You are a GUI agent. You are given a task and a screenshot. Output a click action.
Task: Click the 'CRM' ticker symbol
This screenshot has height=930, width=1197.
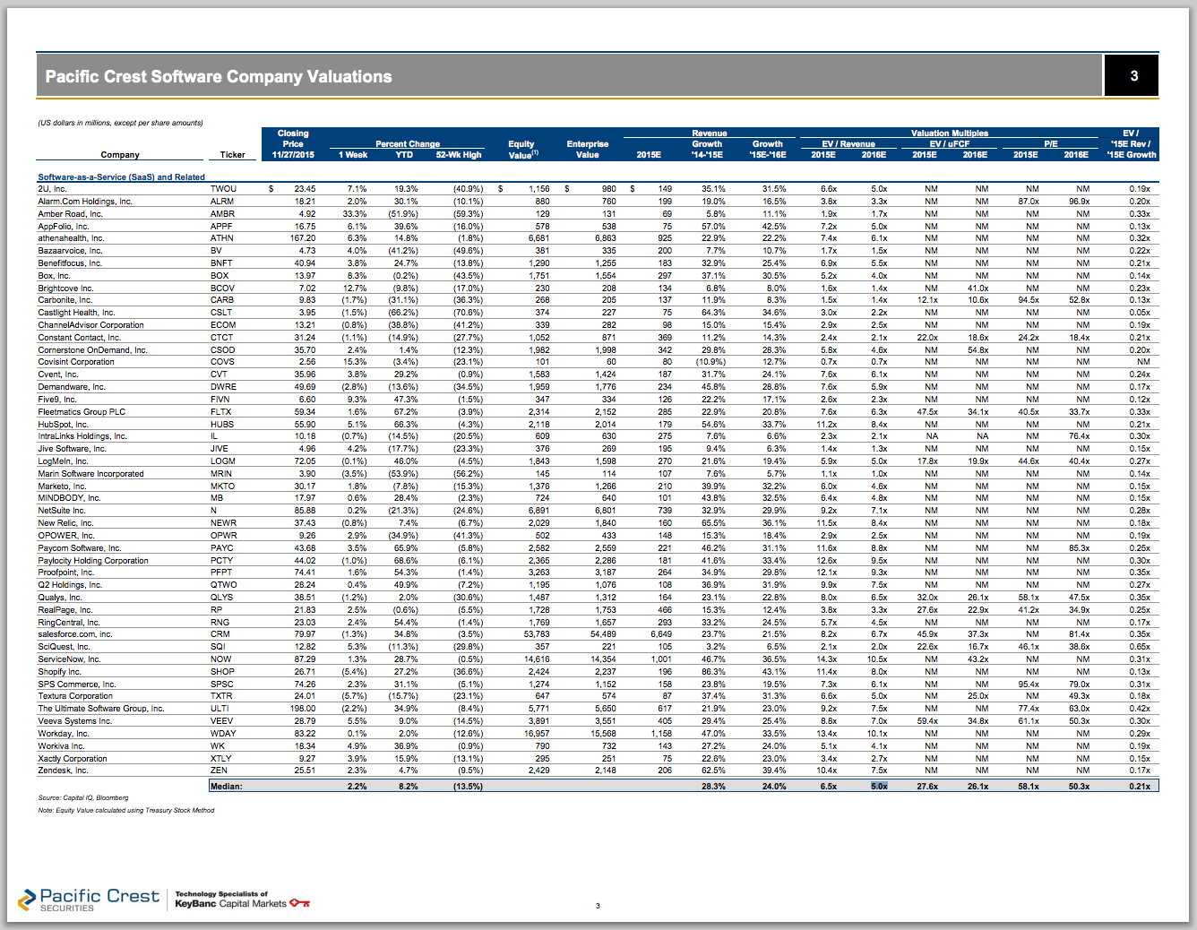click(x=220, y=634)
